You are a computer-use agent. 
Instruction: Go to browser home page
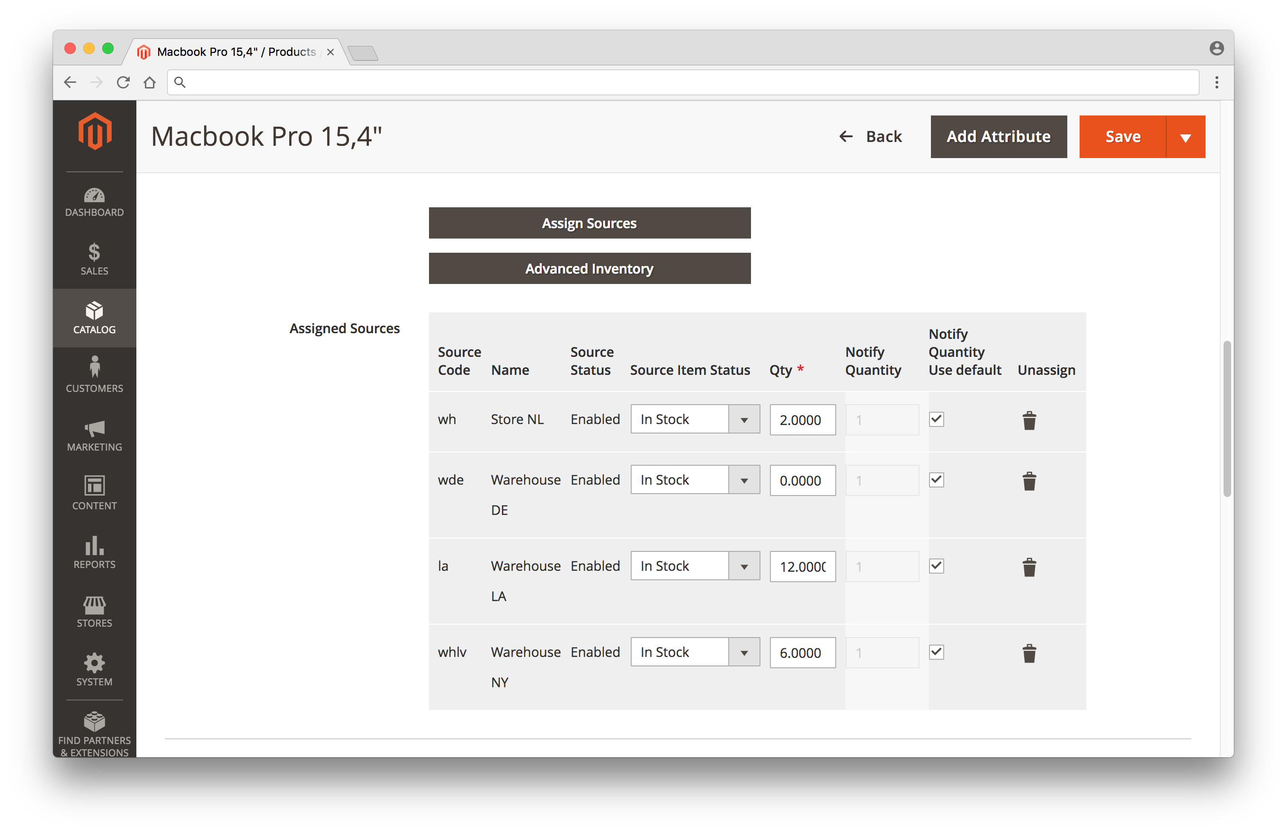coord(150,82)
